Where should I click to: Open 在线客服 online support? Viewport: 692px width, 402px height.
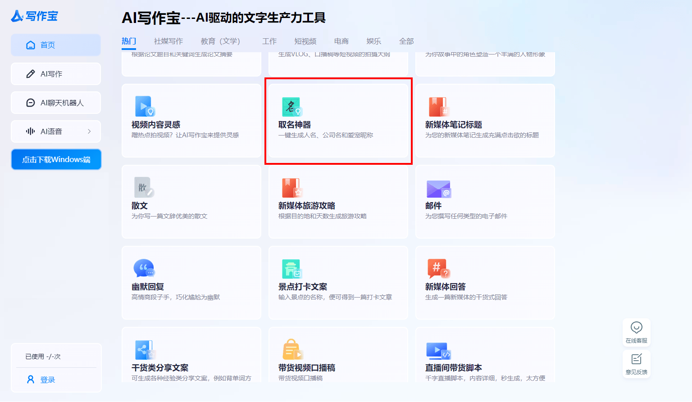click(636, 332)
